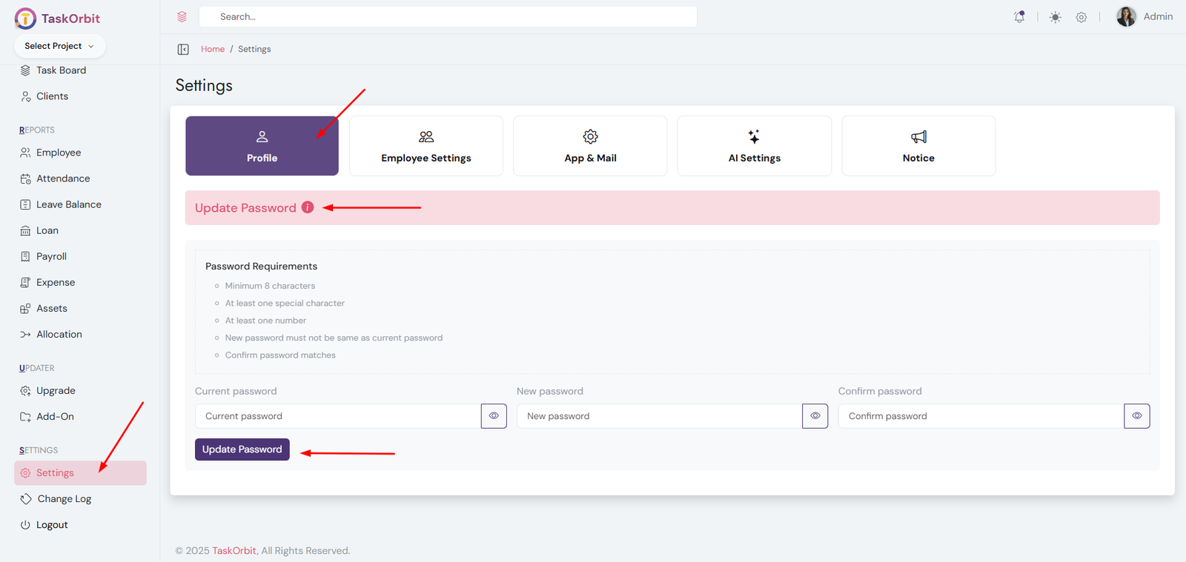This screenshot has width=1186, height=562.
Task: Expand the Select Project dropdown
Action: click(59, 46)
